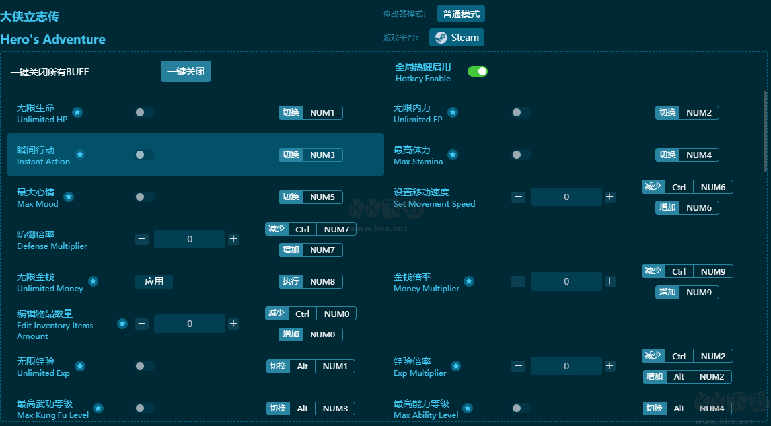Favorite the Instant Action cheat via star
The image size is (771, 426).
[x=80, y=155]
